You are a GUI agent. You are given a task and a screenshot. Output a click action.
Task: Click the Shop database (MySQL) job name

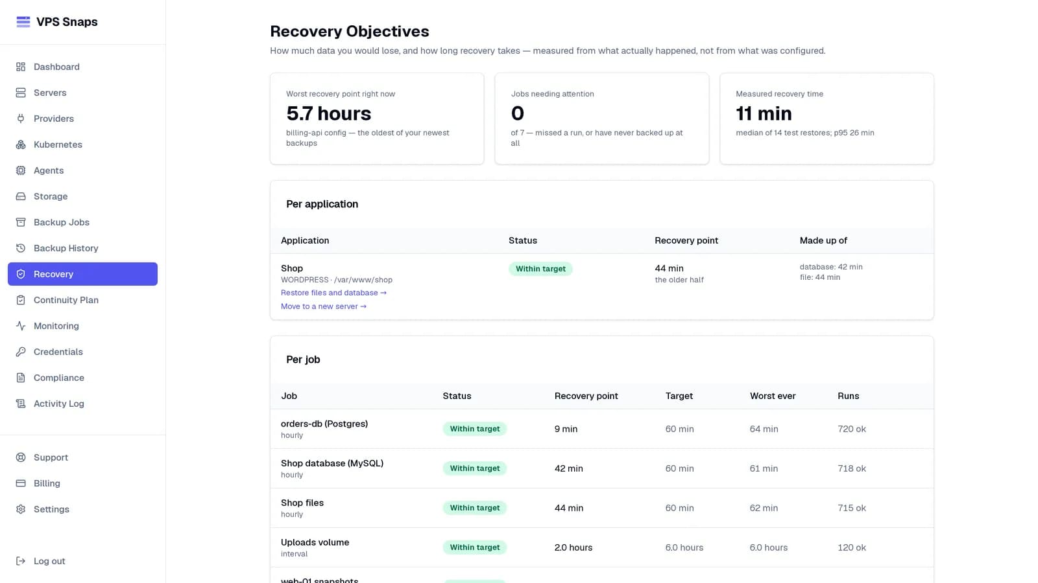[332, 463]
